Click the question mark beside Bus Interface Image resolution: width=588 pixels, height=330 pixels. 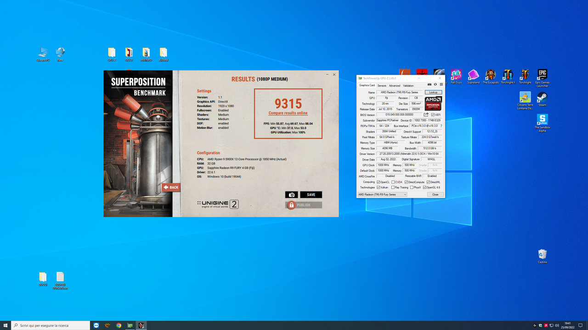click(441, 126)
